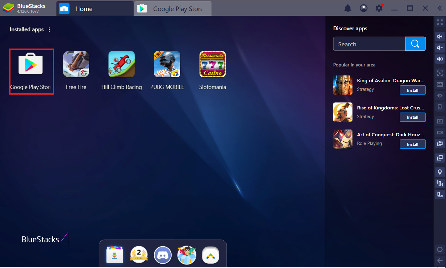Open the keyboard controls icon
This screenshot has width=446, height=268.
pos(440,84)
